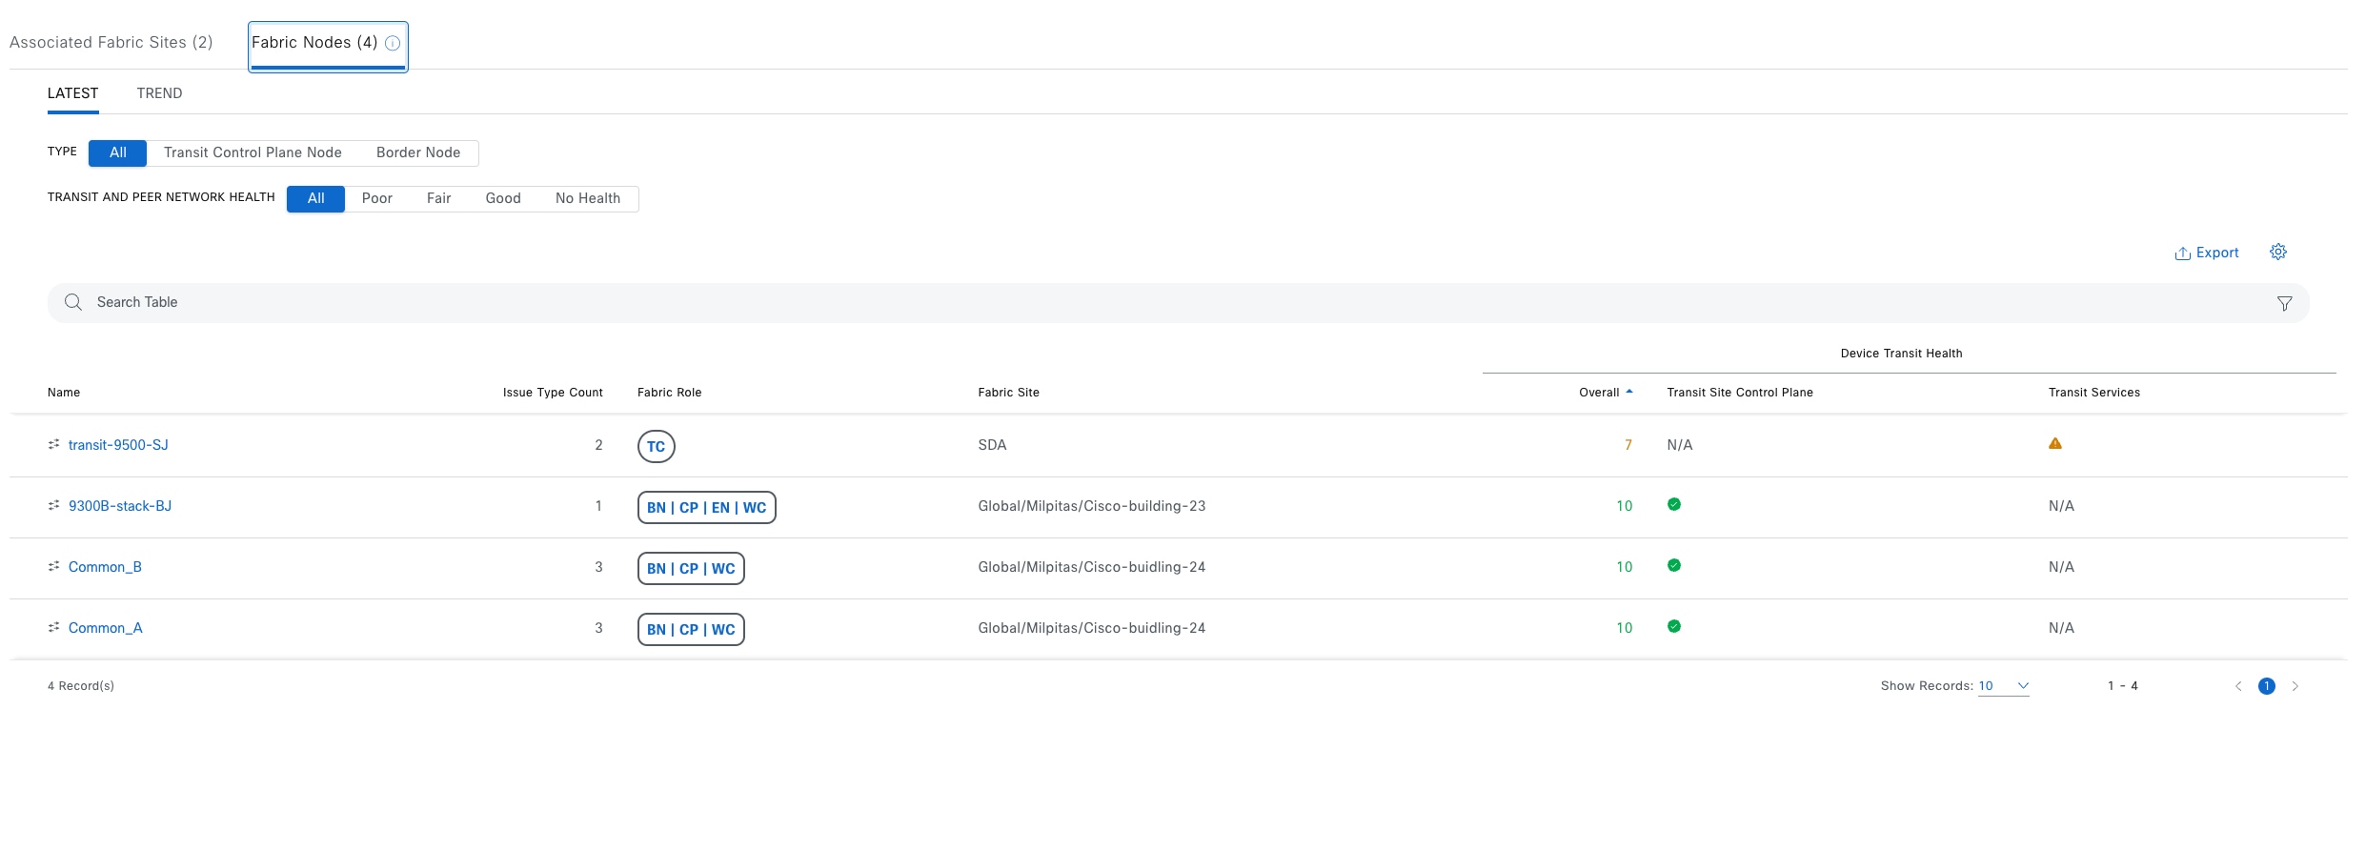2366x851 pixels.
Task: Click the Name column header
Action: pyautogui.click(x=64, y=393)
